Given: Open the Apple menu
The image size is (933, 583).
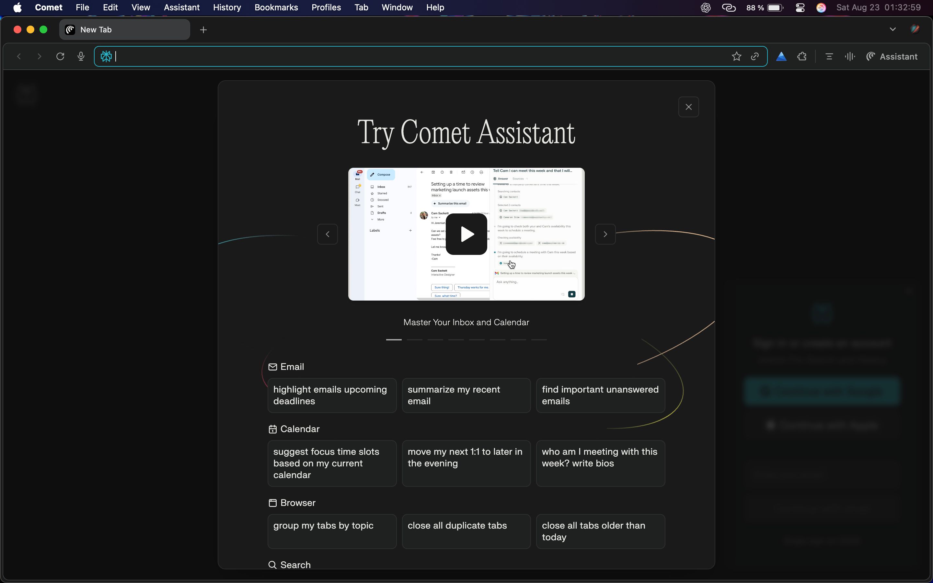Looking at the screenshot, I should click(17, 7).
